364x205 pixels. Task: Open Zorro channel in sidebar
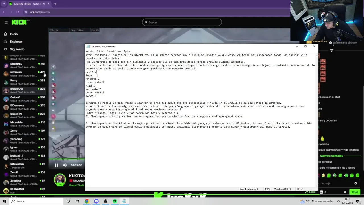point(24,132)
